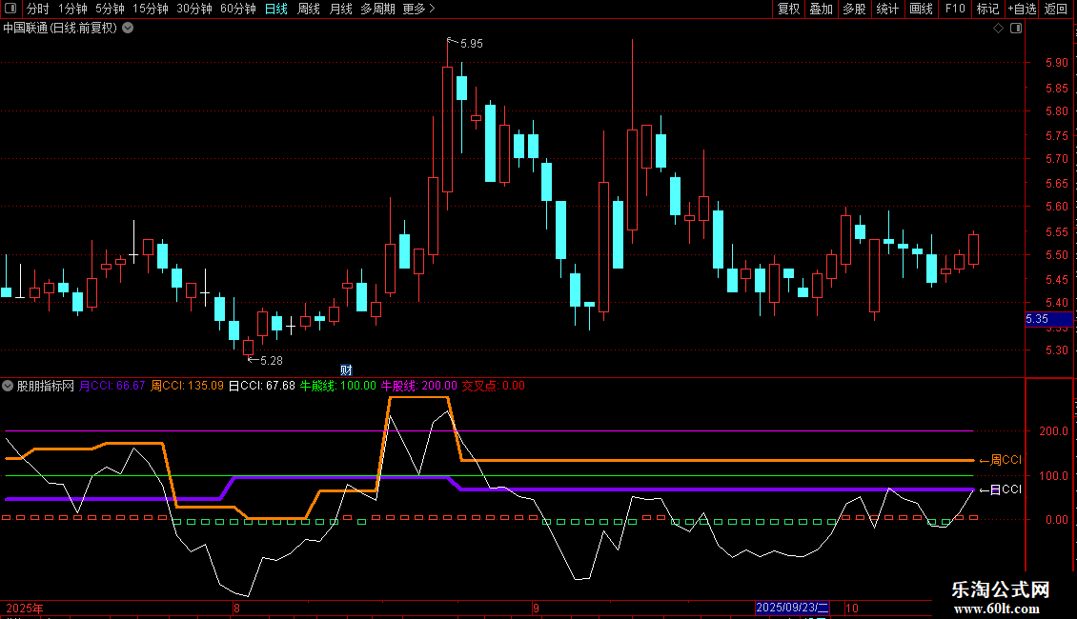Click the 叠加 overlay button
The image size is (1077, 619).
[821, 9]
